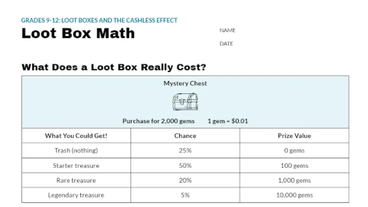This screenshot has height=207, width=368.
Task: Click the '10,000 gems' prize cell
Action: (x=294, y=195)
